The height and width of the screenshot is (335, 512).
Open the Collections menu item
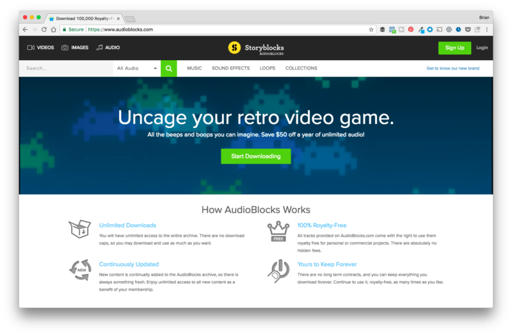click(x=301, y=68)
